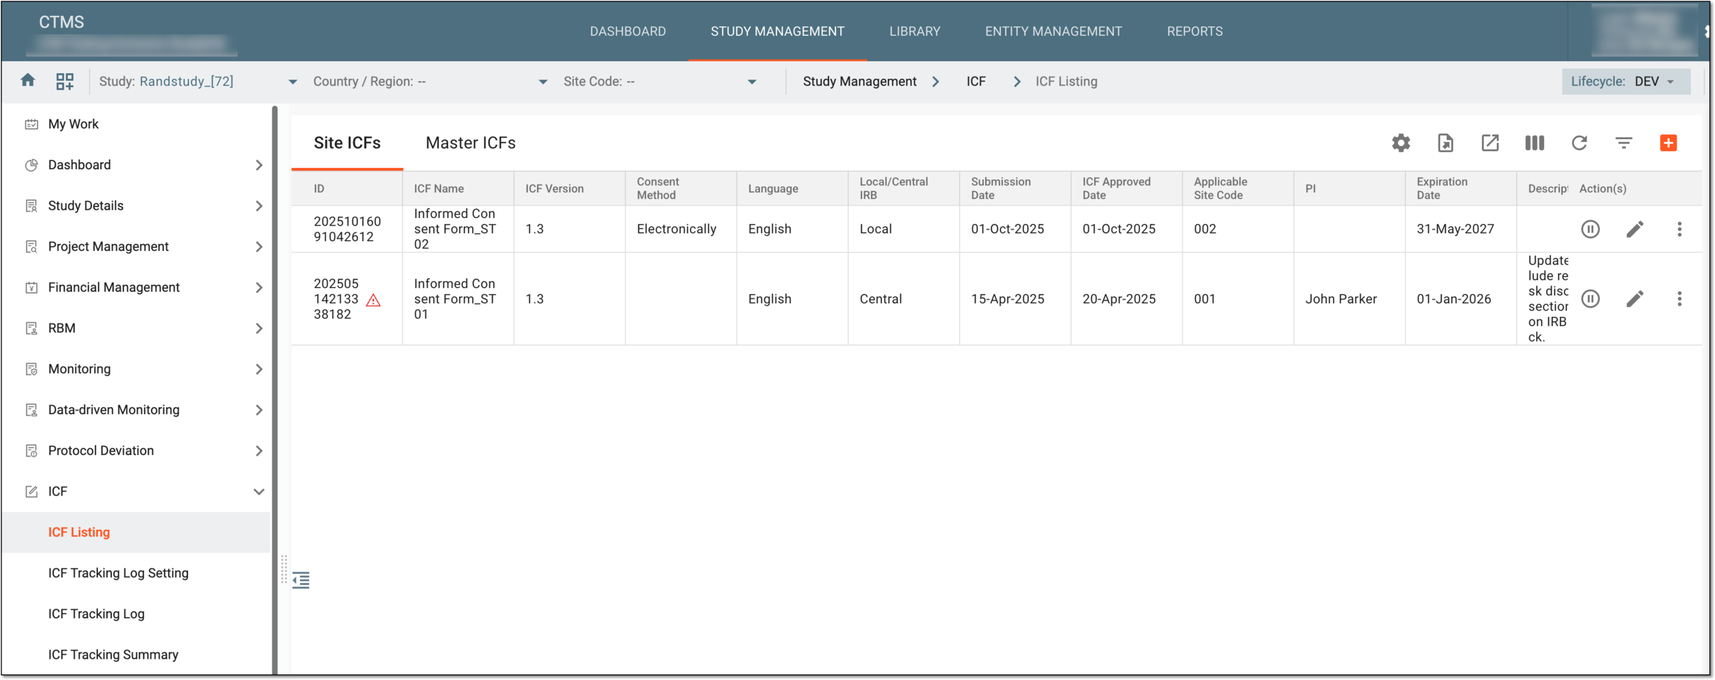Click the ICF edit-note sidebar icon

click(x=32, y=491)
